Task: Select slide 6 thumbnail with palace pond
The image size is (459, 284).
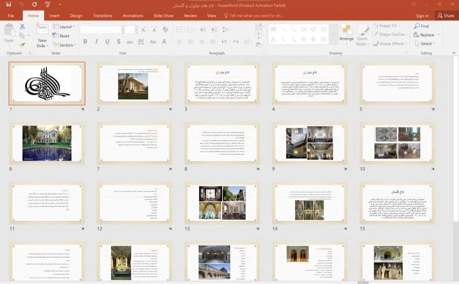Action: pos(47,143)
